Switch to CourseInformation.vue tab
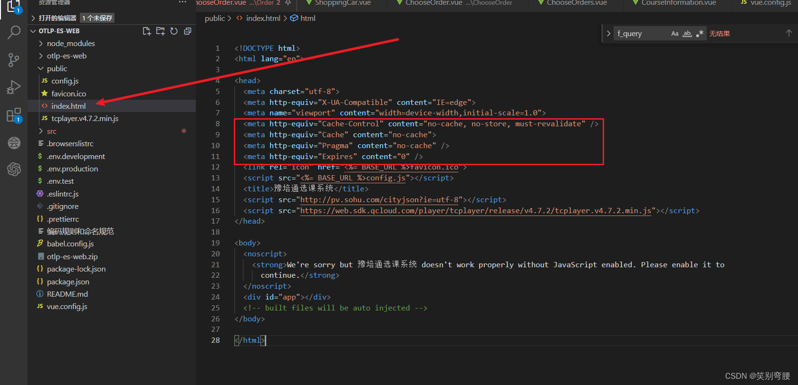The image size is (798, 385). click(x=678, y=3)
